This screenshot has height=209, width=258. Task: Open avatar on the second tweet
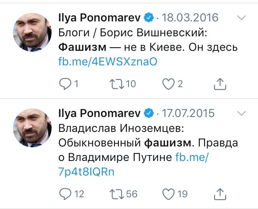coord(32,128)
